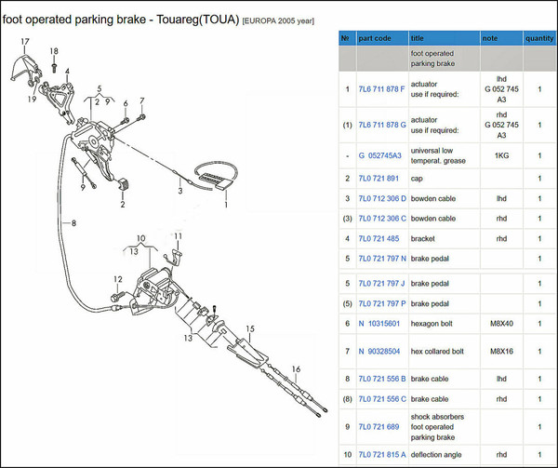The image size is (558, 468).
Task: Select callout number 16 in diagram
Action: click(x=296, y=369)
